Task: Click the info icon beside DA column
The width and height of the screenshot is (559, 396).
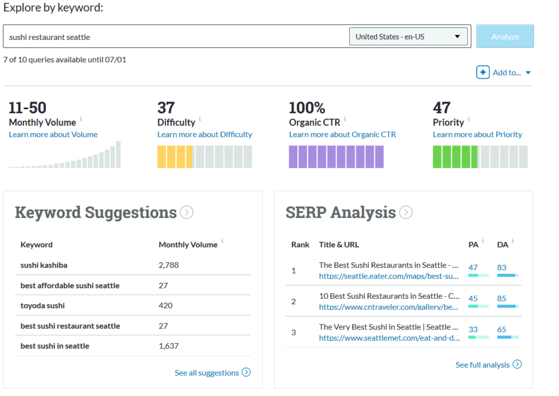Action: pos(513,241)
